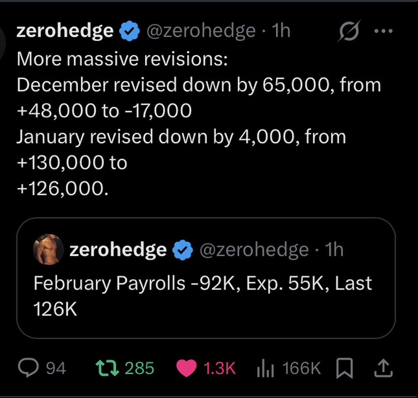Click the Grok slashed-circle icon
418x398 pixels.
click(348, 31)
